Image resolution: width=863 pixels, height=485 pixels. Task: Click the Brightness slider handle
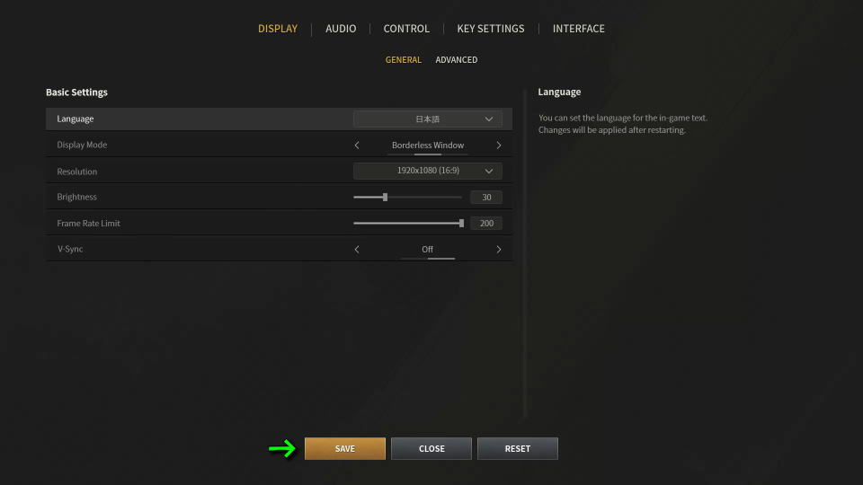(x=386, y=197)
